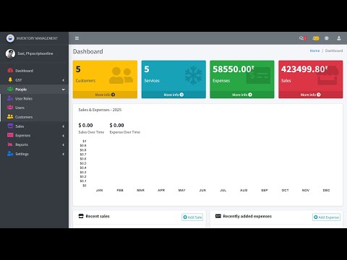Collapse the People sidebar menu
The image size is (347, 260).
(34, 90)
